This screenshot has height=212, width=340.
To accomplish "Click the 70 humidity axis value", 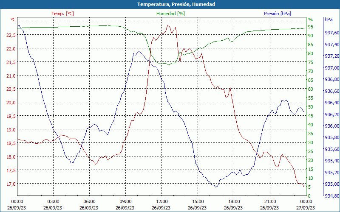I will (311, 71).
